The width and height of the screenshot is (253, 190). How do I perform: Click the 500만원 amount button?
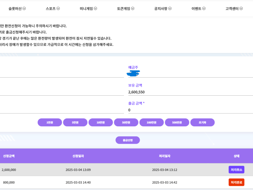tap(177, 122)
